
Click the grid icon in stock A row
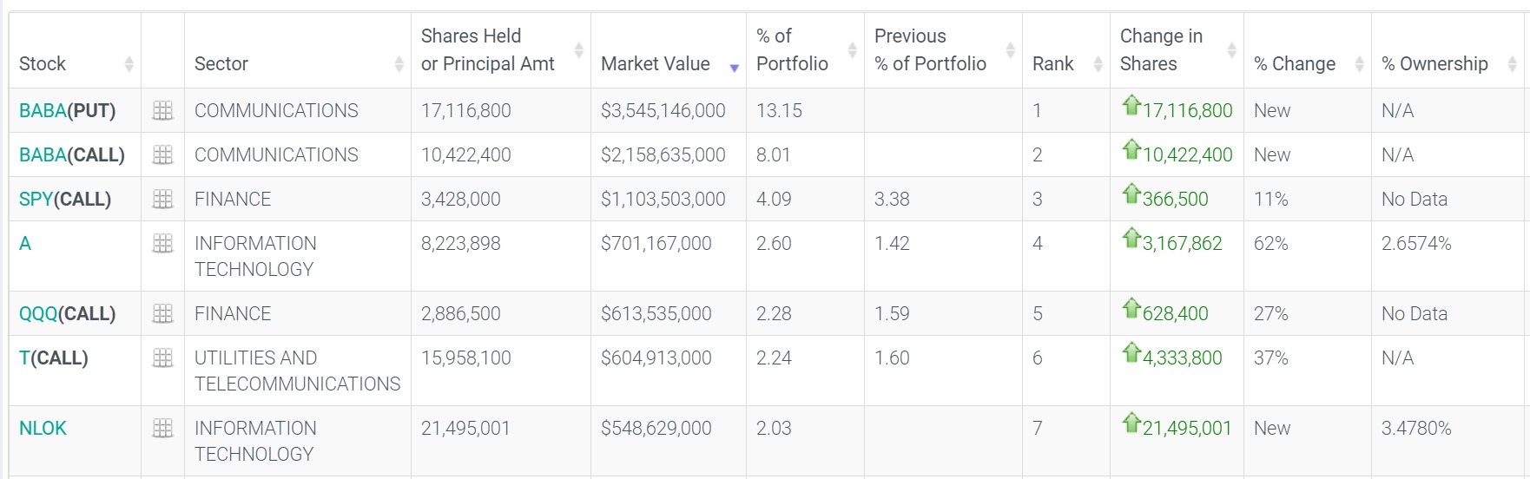[x=162, y=244]
